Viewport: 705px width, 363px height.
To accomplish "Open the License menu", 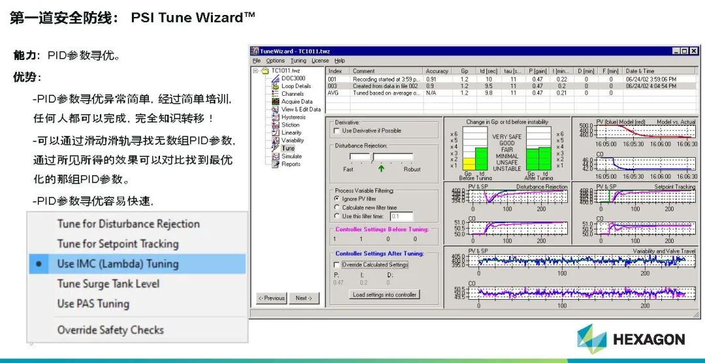I will tap(320, 61).
